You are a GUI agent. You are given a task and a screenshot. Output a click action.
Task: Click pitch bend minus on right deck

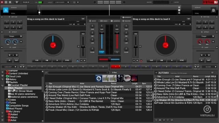click(x=134, y=60)
